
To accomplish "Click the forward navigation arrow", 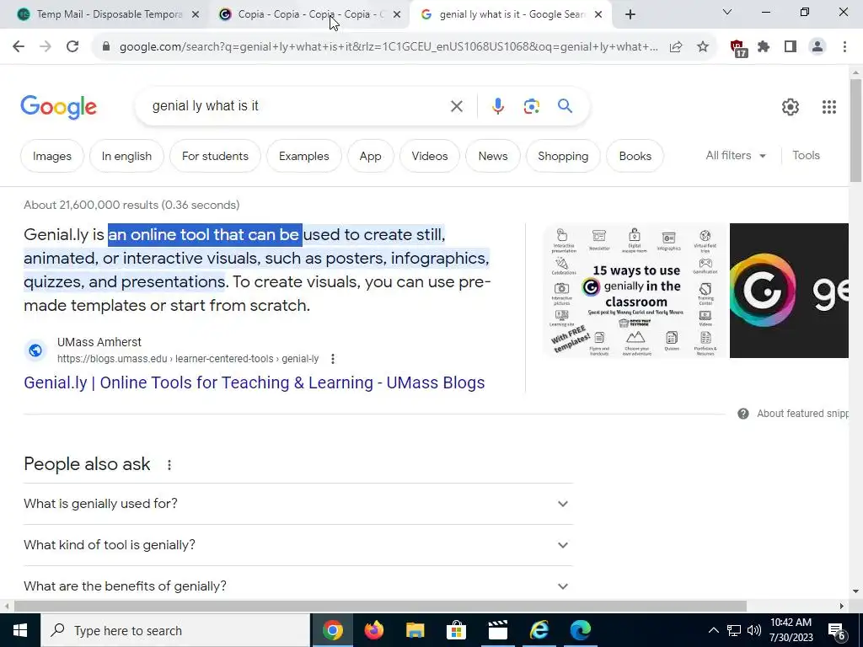I will click(46, 47).
